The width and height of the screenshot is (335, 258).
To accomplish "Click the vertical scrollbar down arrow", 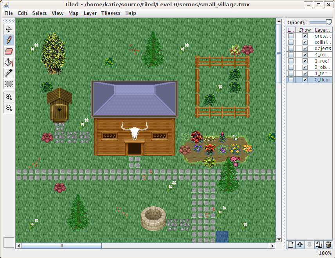I will coord(279,239).
